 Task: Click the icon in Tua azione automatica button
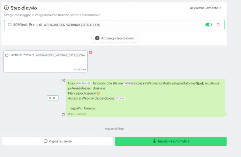[155, 141]
